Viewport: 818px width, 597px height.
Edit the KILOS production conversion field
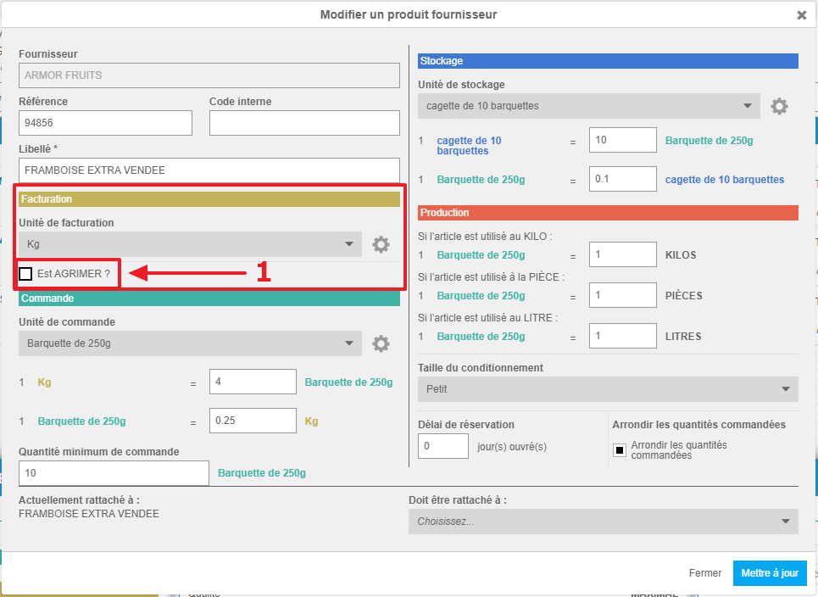tap(623, 254)
